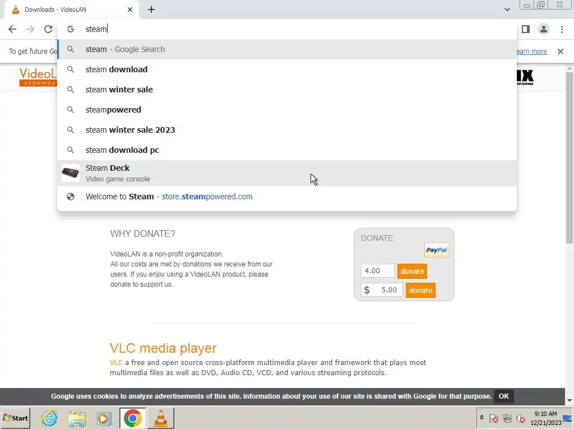Click the address bar containing 'steam'
This screenshot has height=430, width=574.
287,29
